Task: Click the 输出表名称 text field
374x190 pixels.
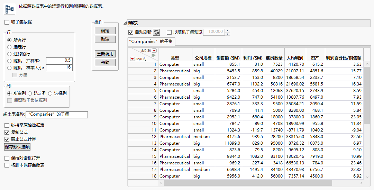Action: [57, 115]
